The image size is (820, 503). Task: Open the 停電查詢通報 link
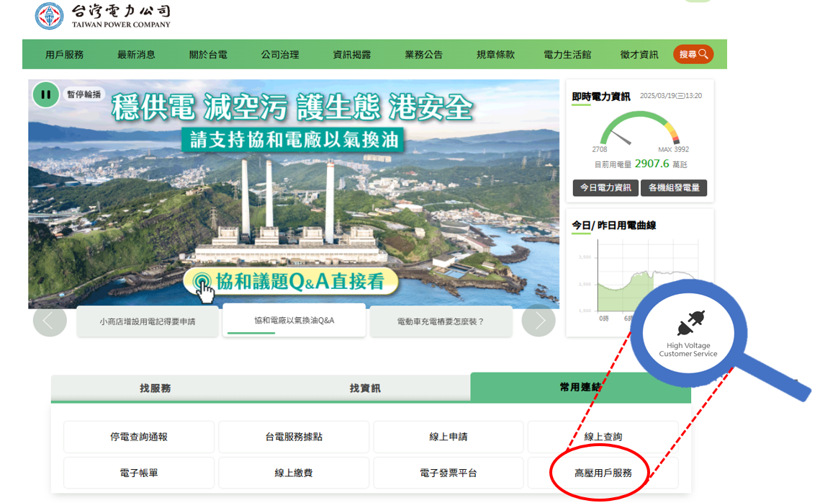pos(139,437)
